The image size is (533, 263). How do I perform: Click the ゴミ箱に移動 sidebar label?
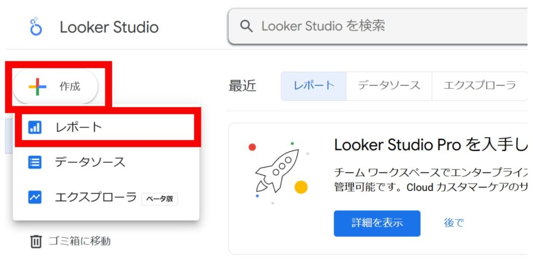pyautogui.click(x=79, y=241)
